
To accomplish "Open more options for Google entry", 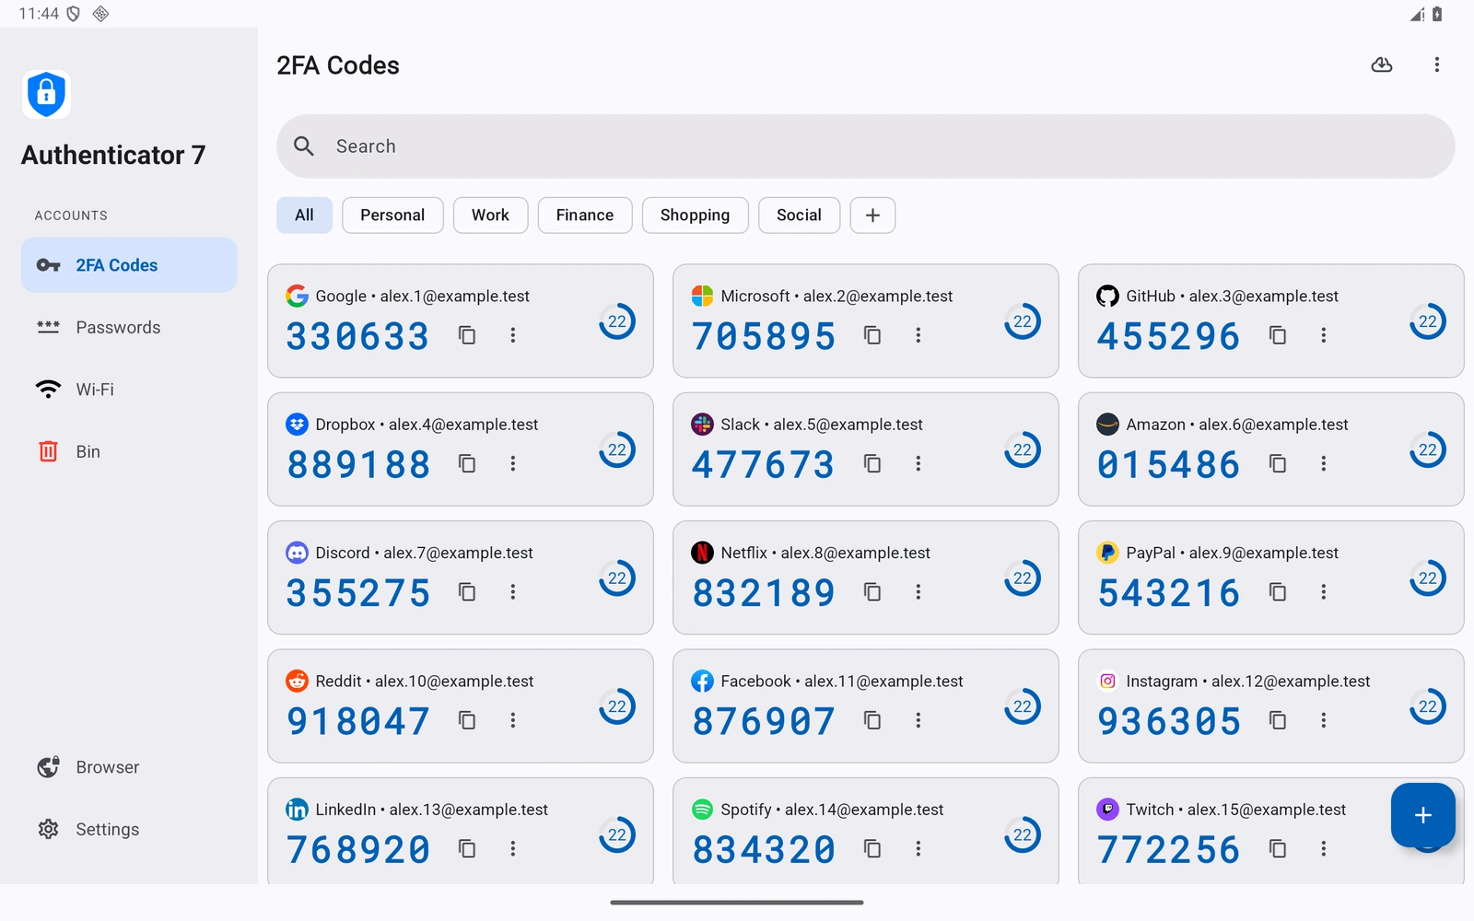I will point(513,335).
